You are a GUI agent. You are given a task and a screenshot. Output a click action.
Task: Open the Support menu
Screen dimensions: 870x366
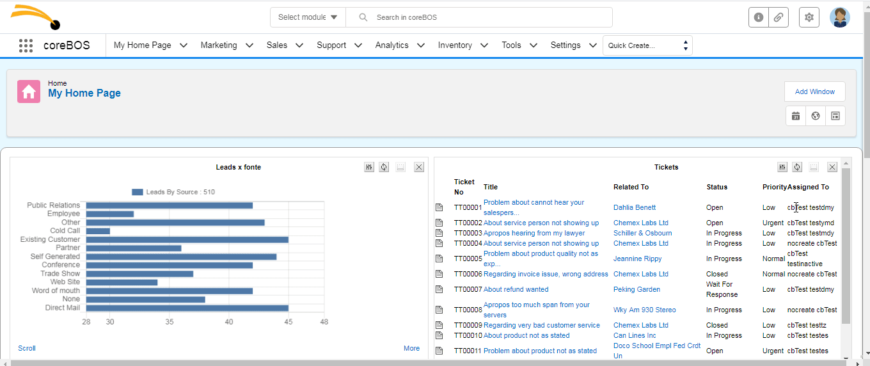[x=331, y=45]
